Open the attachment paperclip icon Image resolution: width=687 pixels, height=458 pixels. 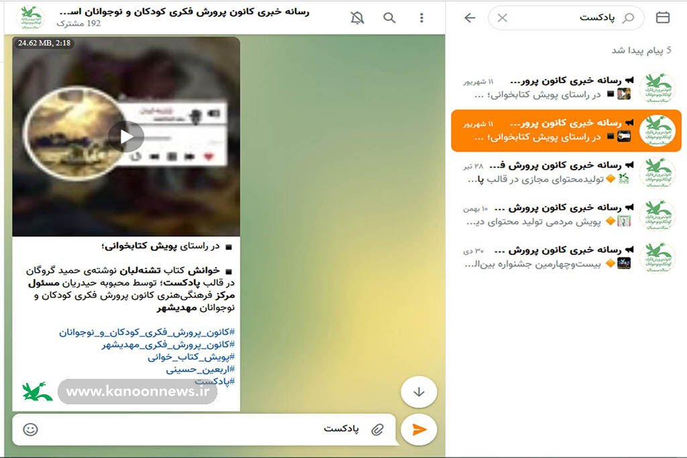click(x=378, y=429)
